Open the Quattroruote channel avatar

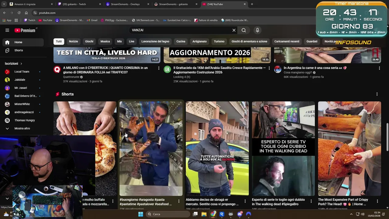tap(57, 70)
